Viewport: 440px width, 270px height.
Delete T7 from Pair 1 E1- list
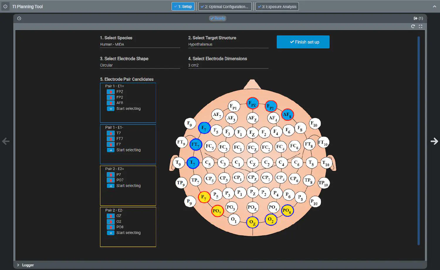pyautogui.click(x=111, y=133)
